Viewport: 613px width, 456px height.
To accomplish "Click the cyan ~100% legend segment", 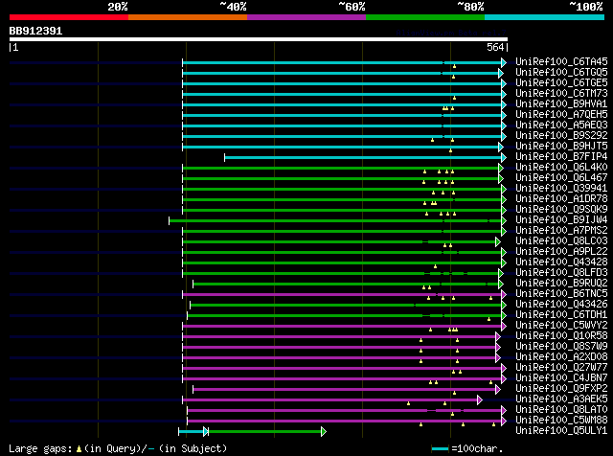I will click(544, 17).
